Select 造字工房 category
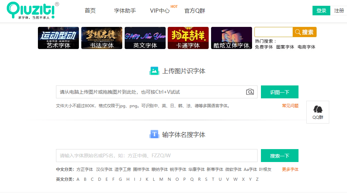Viewport: 347px width, 193px height. tap(123, 170)
